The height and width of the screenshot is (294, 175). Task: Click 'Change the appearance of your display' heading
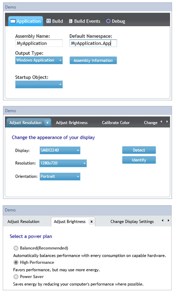[53, 138]
